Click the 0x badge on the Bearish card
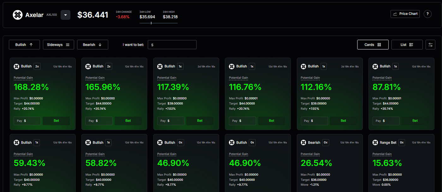This screenshot has width=442, height=192. 326,143
